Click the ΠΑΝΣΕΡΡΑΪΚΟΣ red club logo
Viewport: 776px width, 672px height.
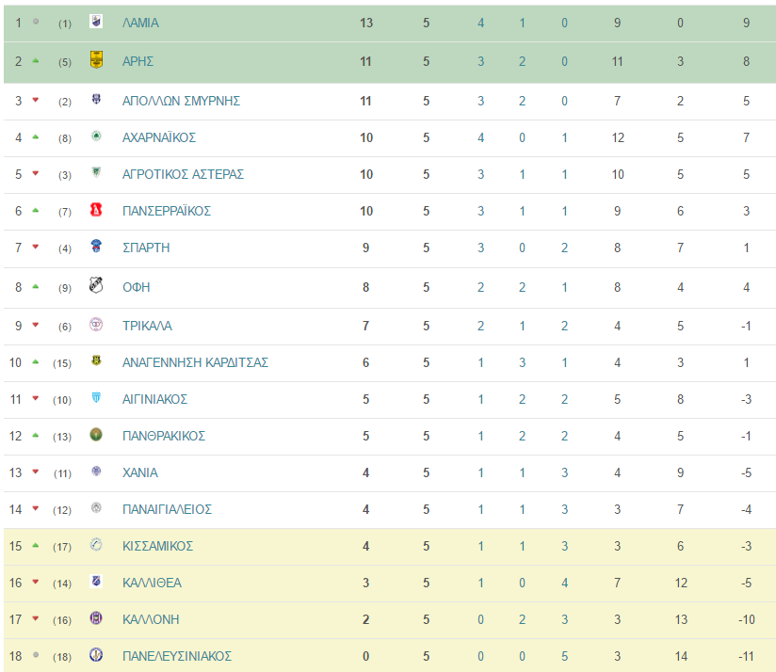tap(96, 210)
